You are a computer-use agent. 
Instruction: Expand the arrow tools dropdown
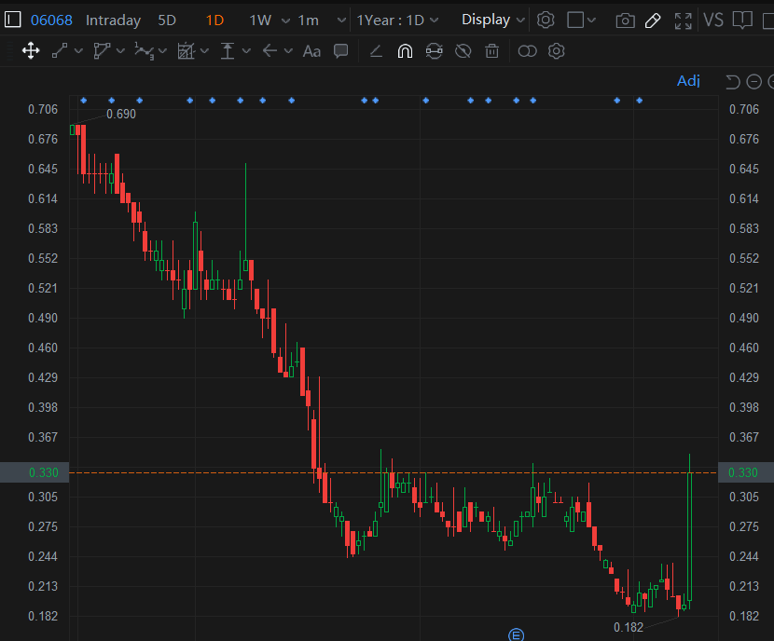(288, 51)
